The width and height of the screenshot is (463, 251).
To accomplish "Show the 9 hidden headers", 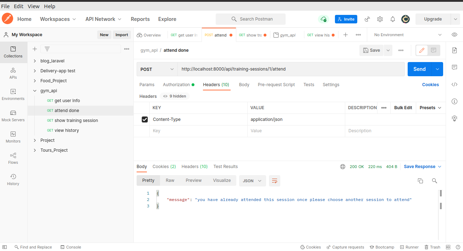I will tap(174, 96).
